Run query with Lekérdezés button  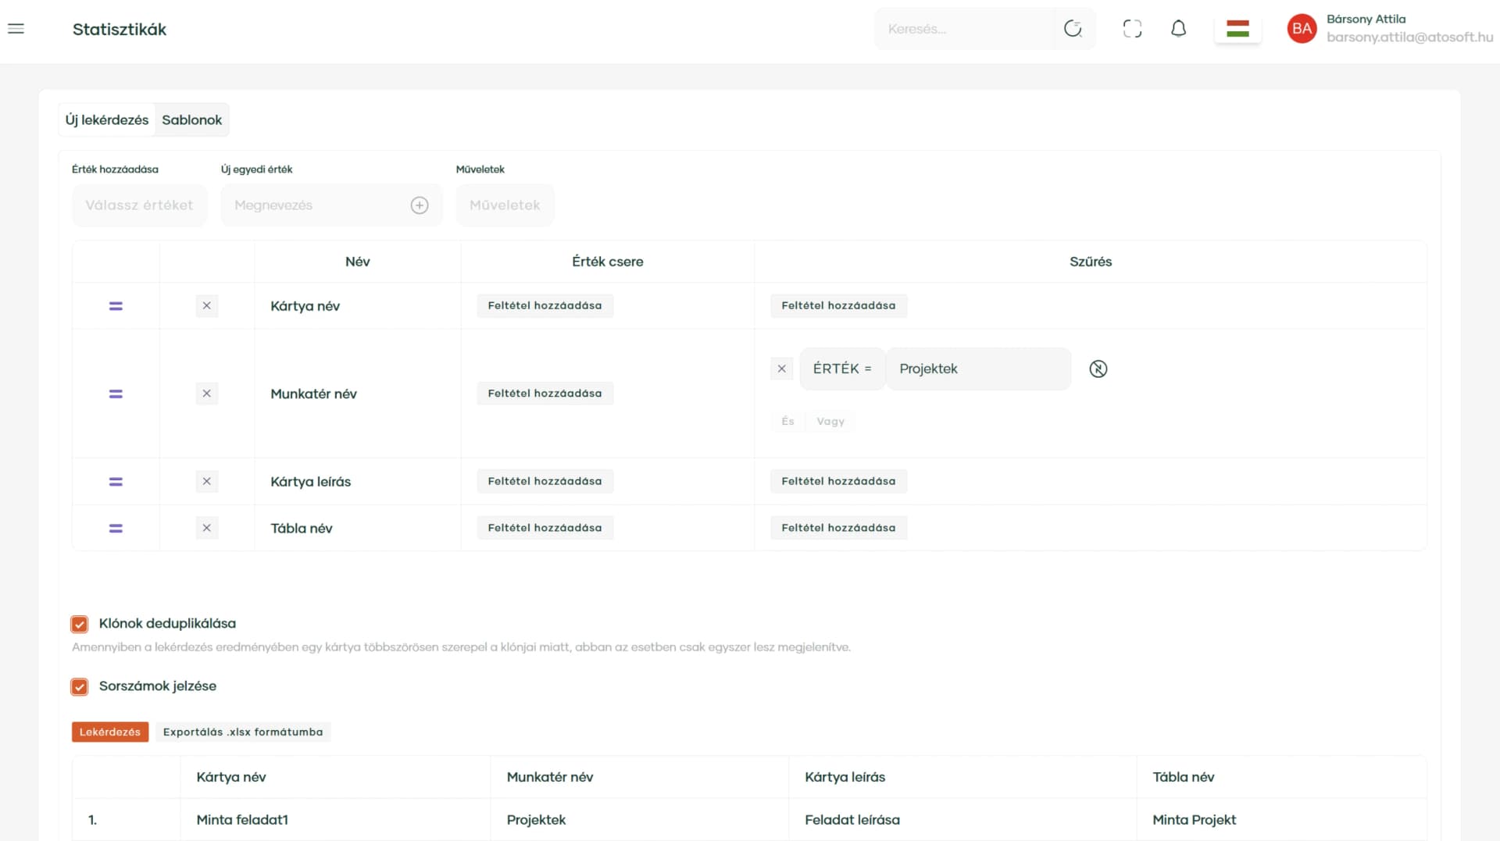coord(110,732)
